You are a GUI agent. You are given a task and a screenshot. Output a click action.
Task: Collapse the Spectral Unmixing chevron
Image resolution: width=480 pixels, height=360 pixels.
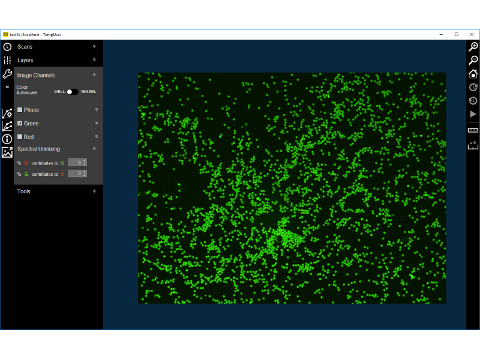(94, 149)
